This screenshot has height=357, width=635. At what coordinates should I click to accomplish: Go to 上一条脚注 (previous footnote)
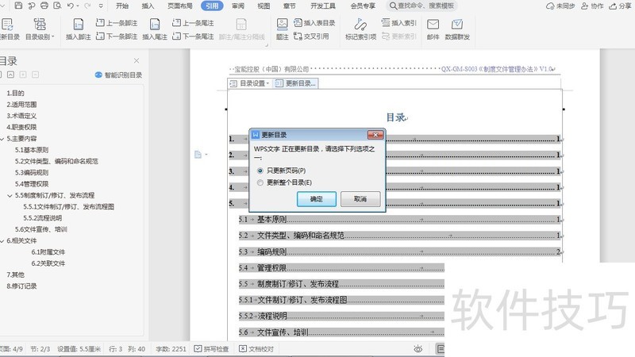pos(117,23)
